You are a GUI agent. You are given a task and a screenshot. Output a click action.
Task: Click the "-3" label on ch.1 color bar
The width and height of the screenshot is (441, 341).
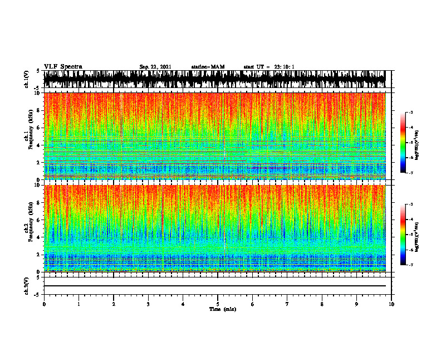410,113
